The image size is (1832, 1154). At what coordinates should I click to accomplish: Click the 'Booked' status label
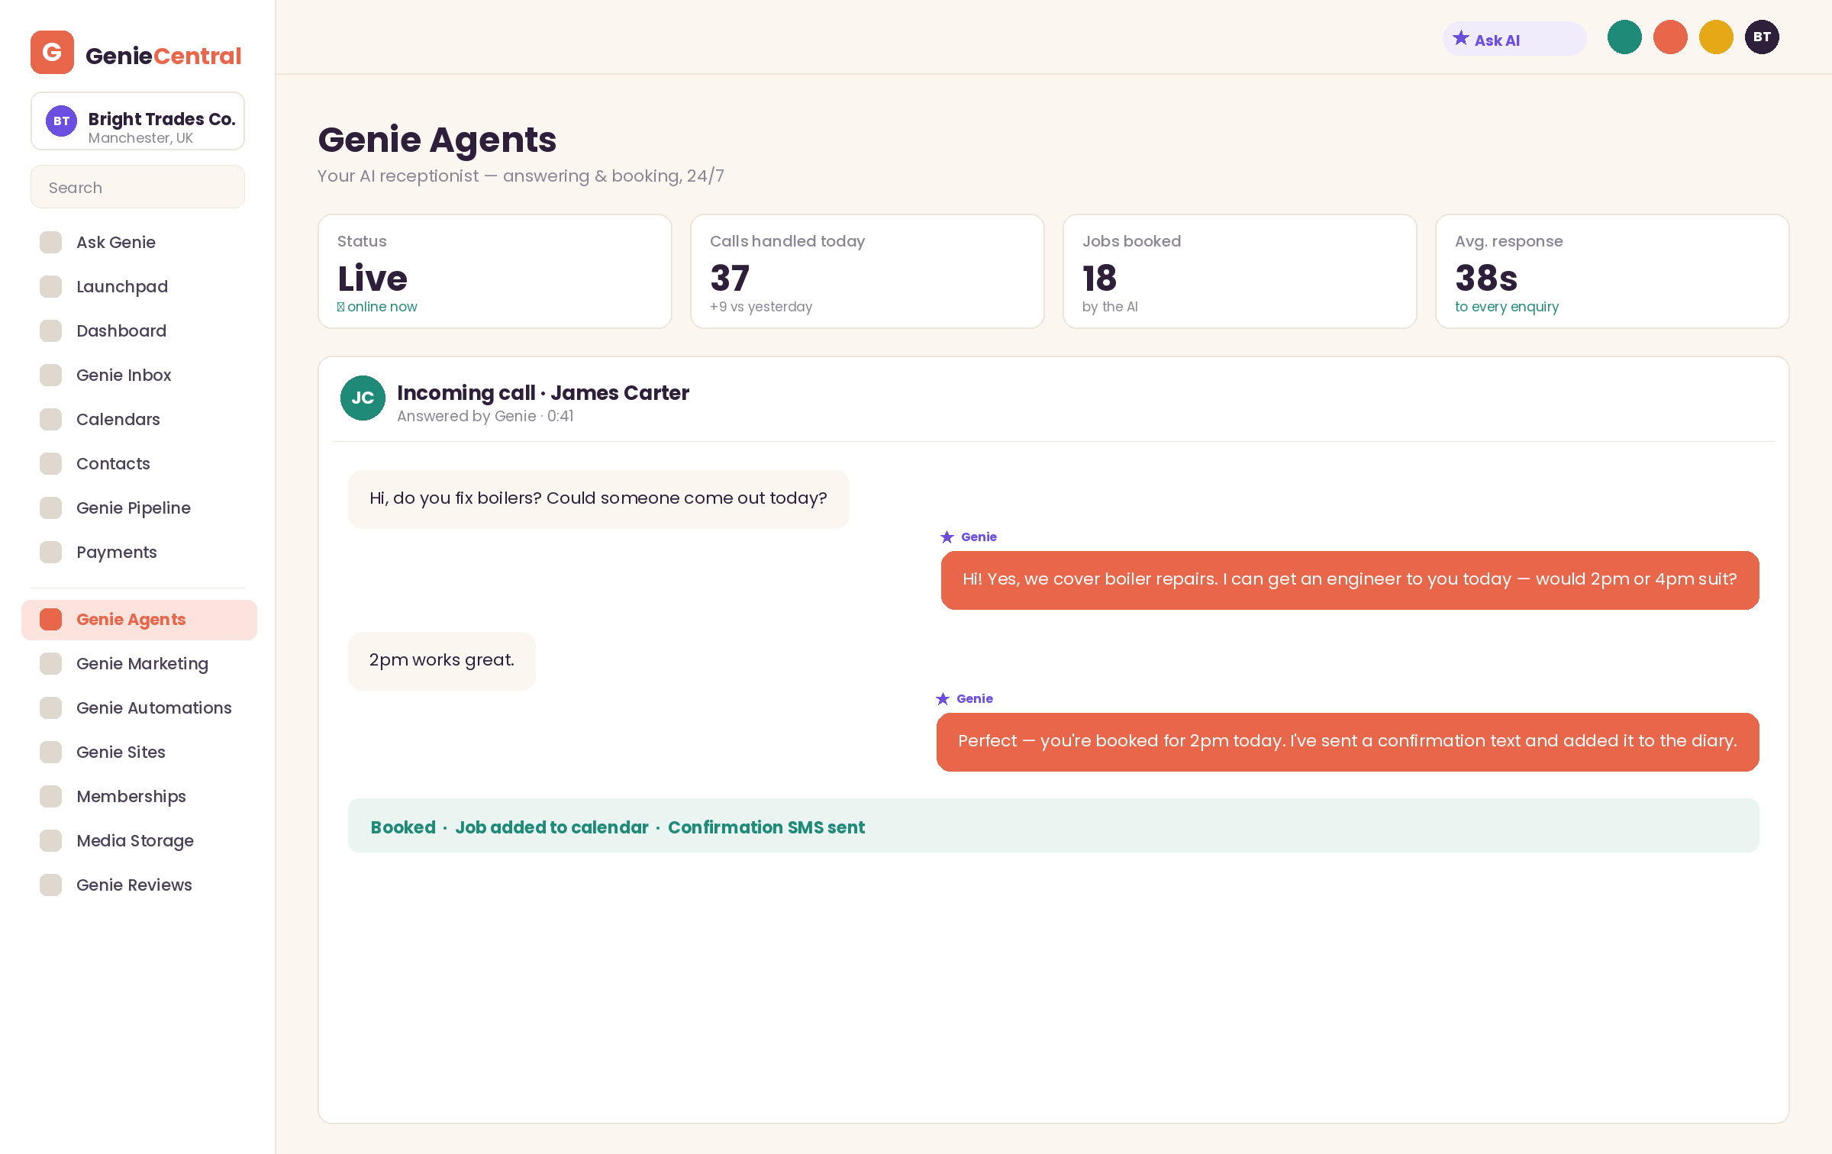pyautogui.click(x=403, y=827)
